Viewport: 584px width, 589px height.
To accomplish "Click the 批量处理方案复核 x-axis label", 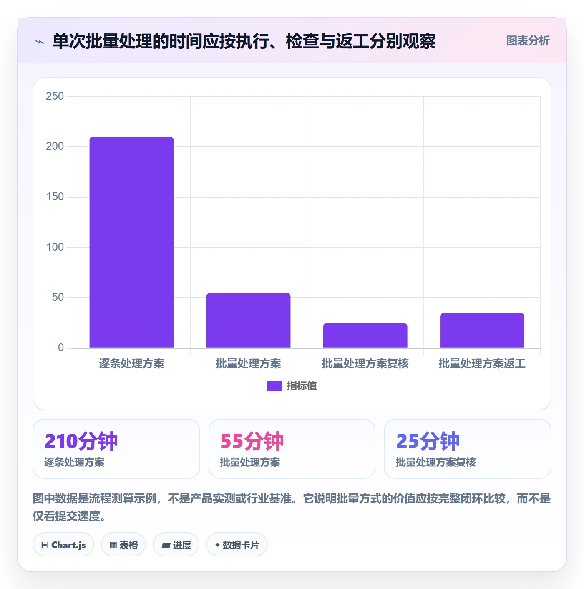I will point(365,364).
